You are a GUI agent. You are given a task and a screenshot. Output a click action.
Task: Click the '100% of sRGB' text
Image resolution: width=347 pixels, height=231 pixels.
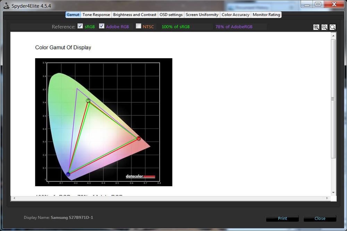click(x=176, y=27)
